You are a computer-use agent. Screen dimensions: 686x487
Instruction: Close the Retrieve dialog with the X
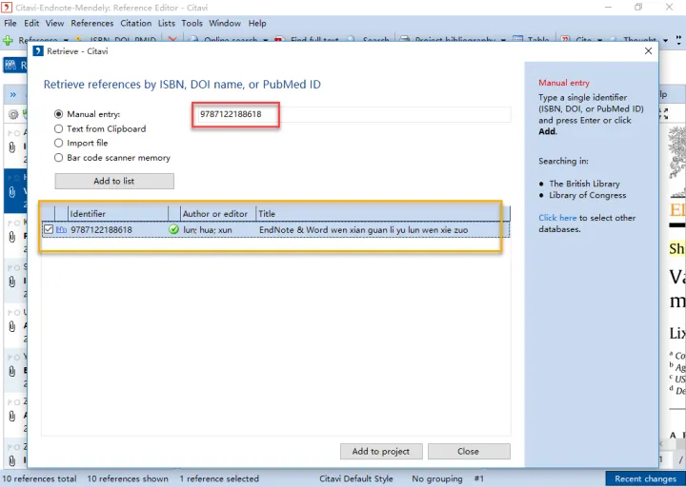click(x=649, y=51)
